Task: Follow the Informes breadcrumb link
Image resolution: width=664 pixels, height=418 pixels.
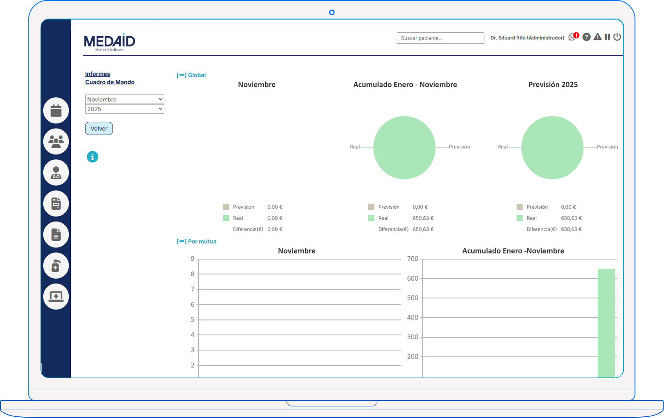Action: [97, 74]
